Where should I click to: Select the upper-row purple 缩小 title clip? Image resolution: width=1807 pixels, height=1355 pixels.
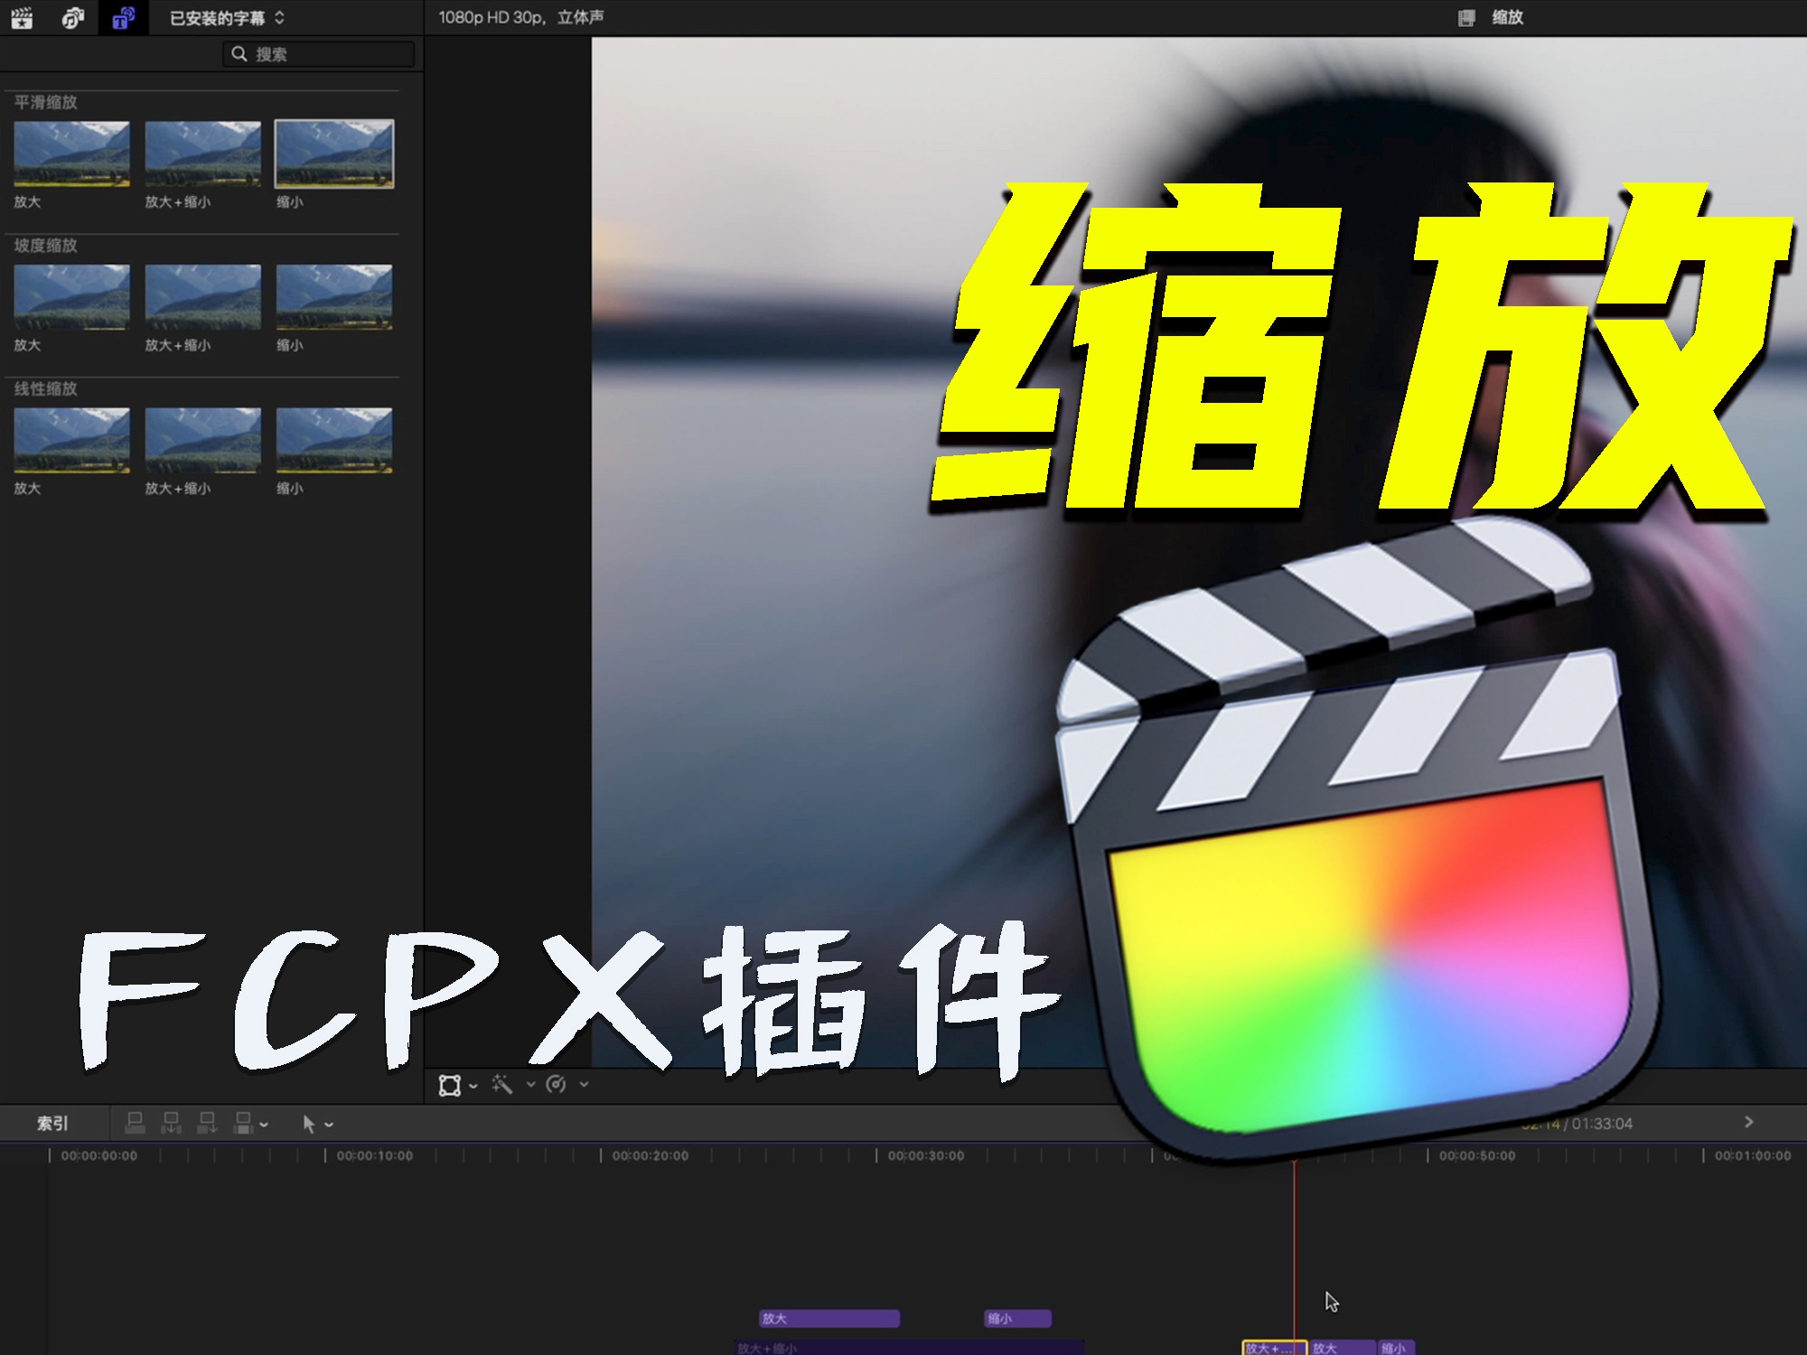click(x=1018, y=1319)
